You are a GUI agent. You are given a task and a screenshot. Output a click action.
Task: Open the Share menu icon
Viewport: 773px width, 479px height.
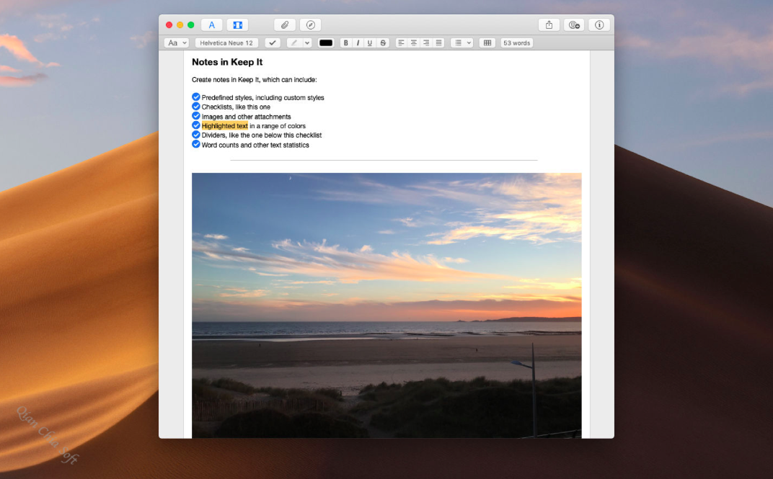[x=549, y=25]
